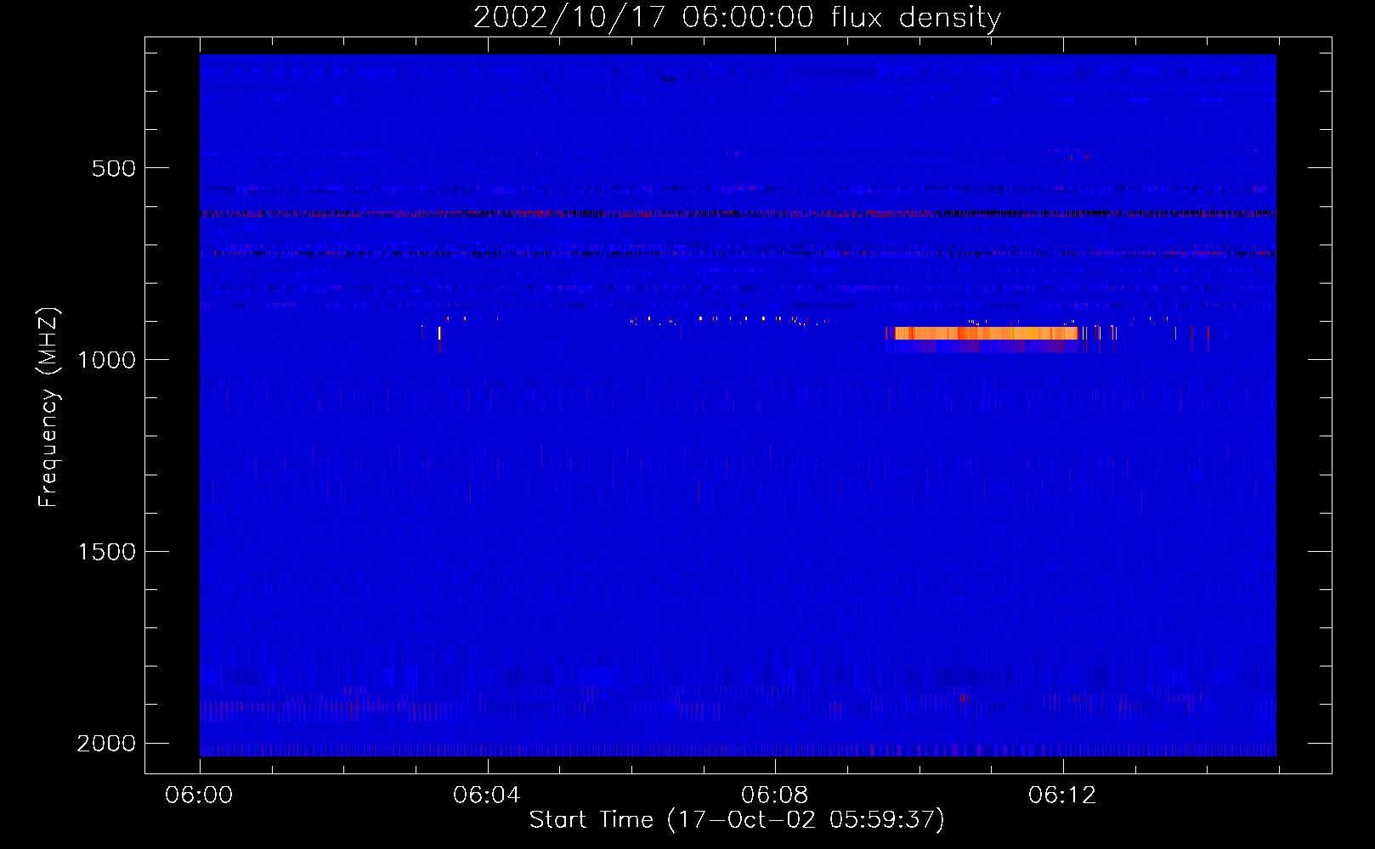The image size is (1375, 849).
Task: Click the '500' frequency axis label
Action: click(x=114, y=168)
